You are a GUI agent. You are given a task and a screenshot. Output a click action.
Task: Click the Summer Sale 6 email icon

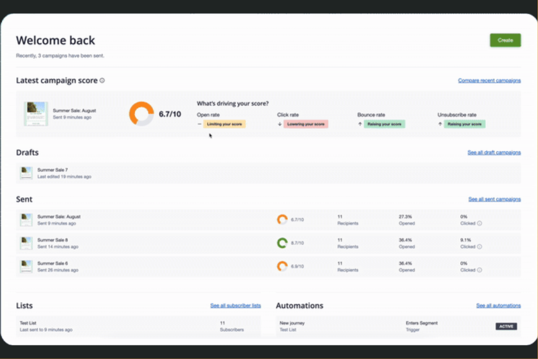[26, 266]
